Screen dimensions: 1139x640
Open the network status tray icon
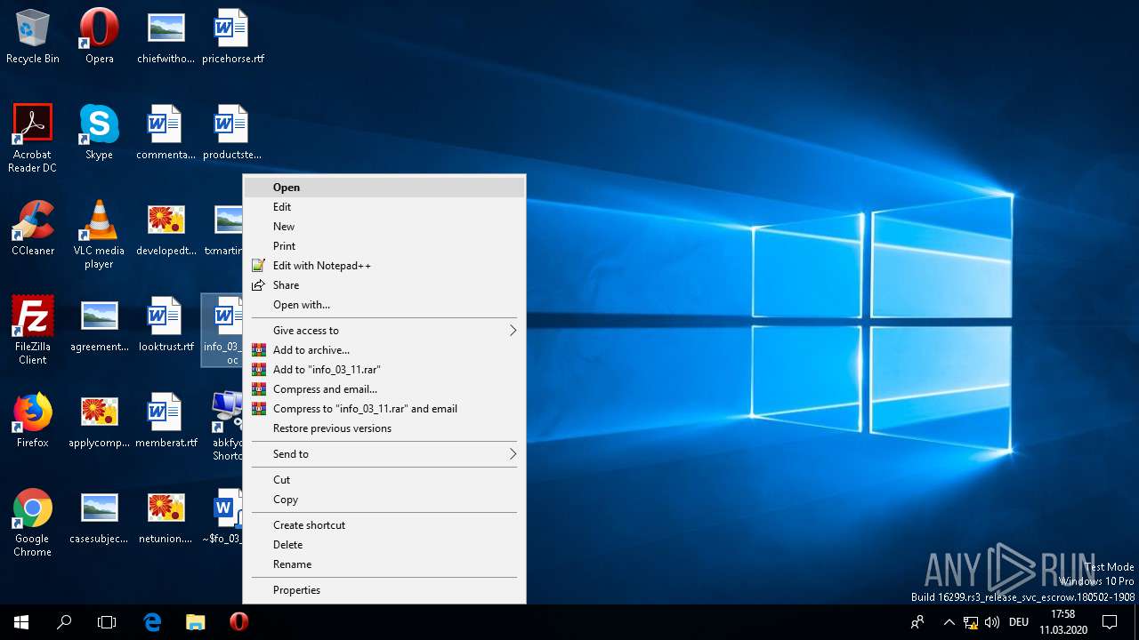971,622
